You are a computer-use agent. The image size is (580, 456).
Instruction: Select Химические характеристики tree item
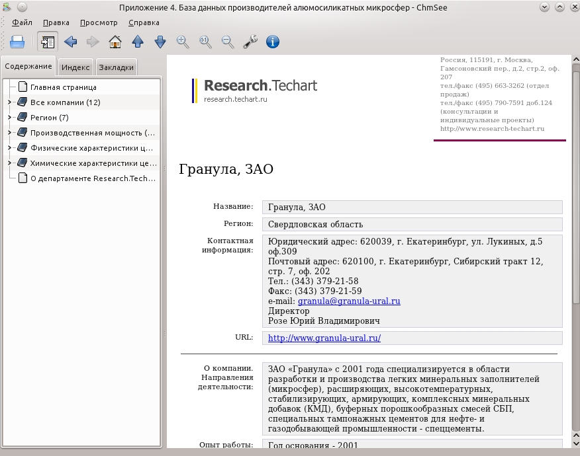pos(93,163)
